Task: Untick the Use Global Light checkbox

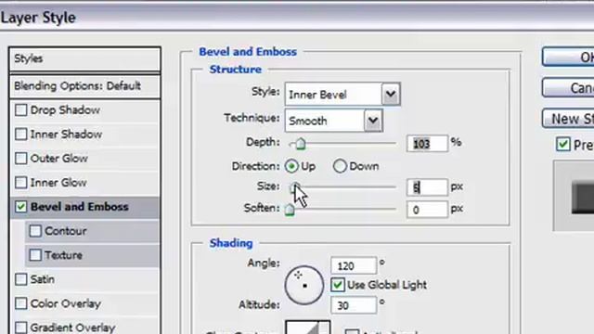Action: click(x=338, y=285)
